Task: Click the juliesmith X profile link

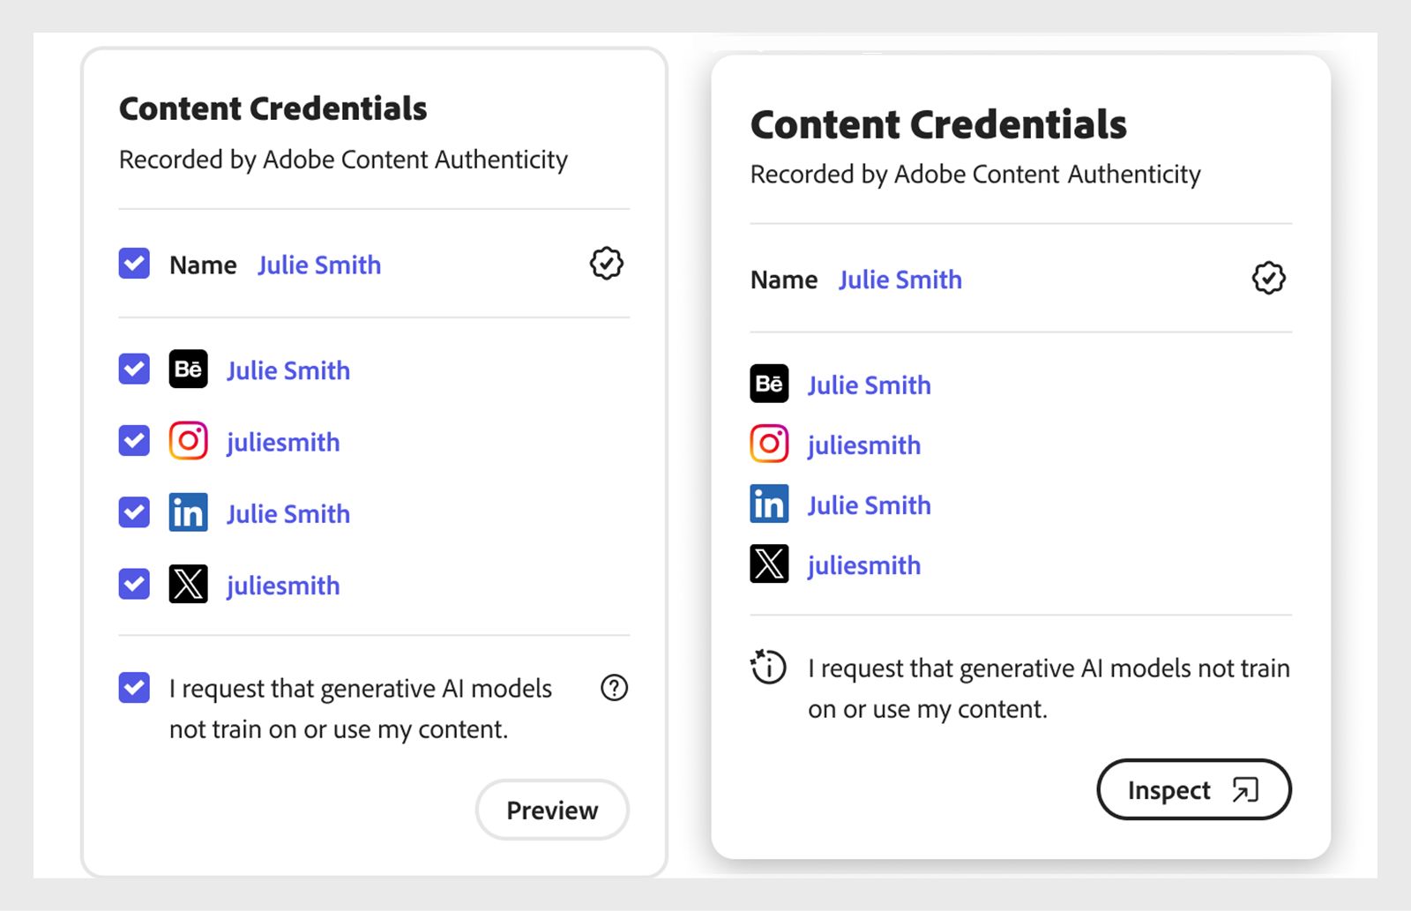Action: pyautogui.click(x=282, y=585)
